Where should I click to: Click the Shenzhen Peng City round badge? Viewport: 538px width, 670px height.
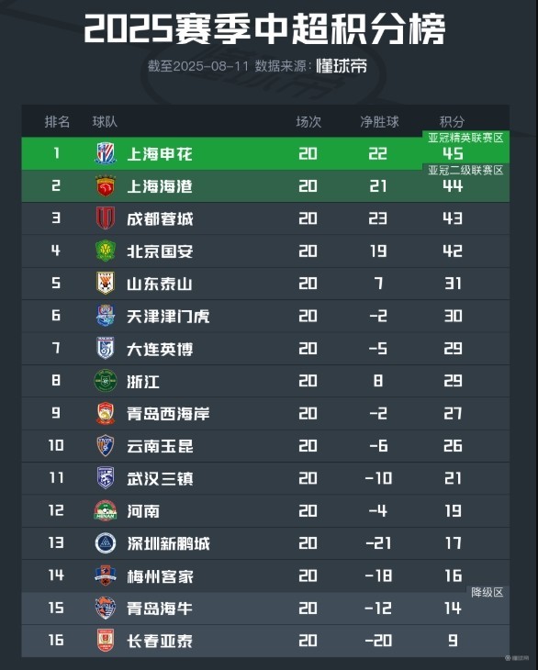point(106,543)
